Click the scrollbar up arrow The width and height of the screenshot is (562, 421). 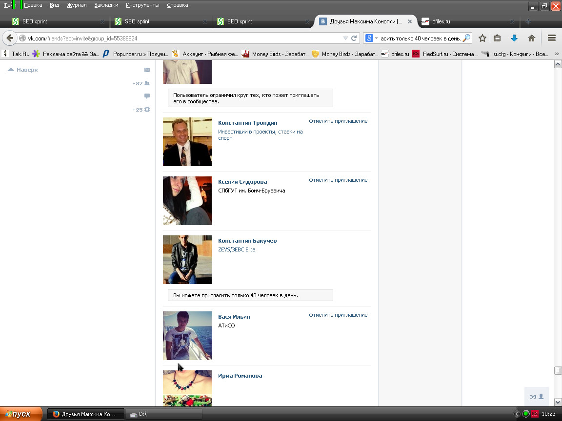click(558, 64)
